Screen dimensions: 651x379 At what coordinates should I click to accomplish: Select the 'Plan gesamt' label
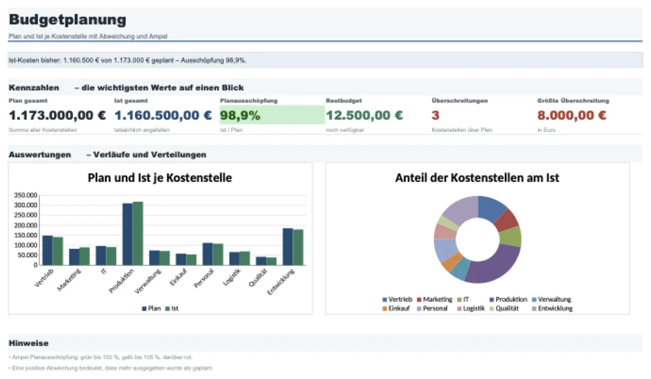[28, 100]
